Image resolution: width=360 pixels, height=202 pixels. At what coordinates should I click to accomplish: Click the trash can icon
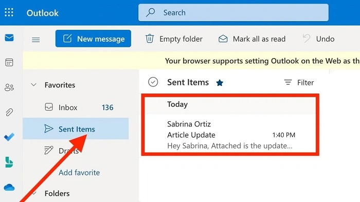[x=150, y=39]
